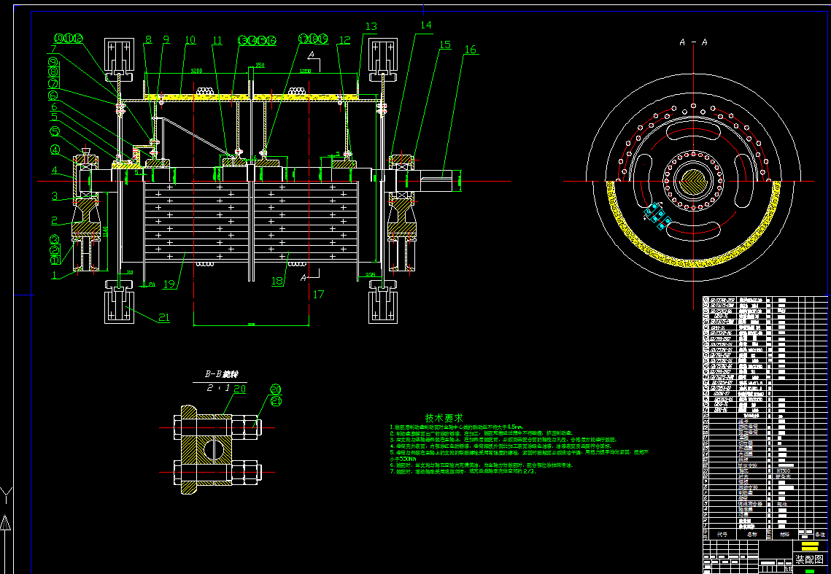Select plain leader number 9 at top
The height and width of the screenshot is (574, 831).
point(166,39)
